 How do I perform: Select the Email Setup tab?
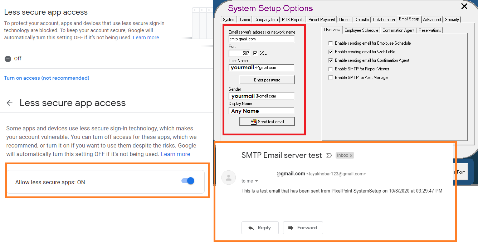[409, 19]
